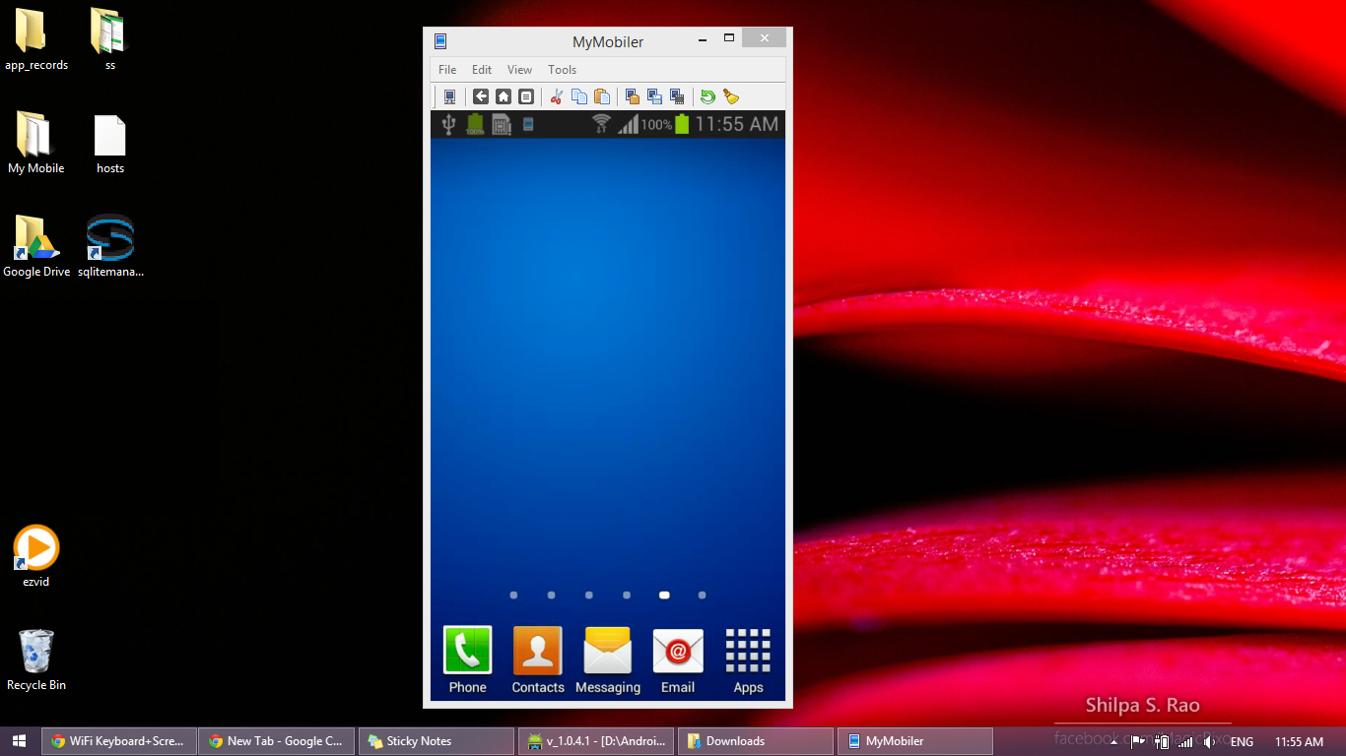Viewport: 1346px width, 756px height.
Task: Open the File menu in MyMobiler
Action: 447,70
